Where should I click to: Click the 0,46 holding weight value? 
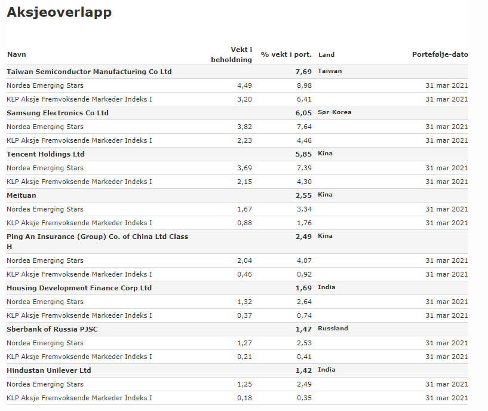(x=245, y=274)
